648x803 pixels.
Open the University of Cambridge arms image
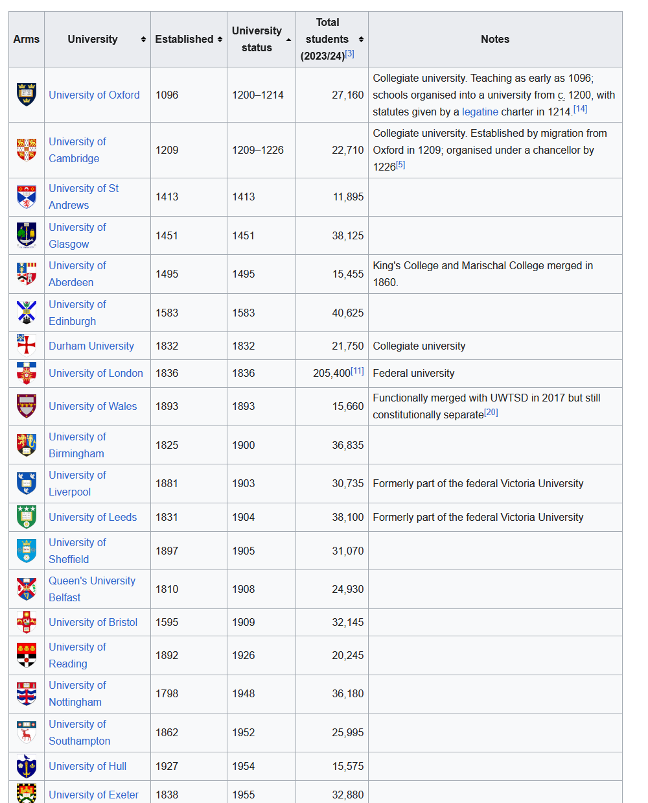coord(27,150)
